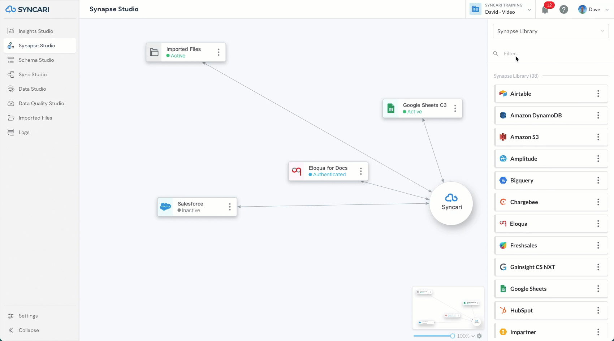Select Synapse Studio in sidebar
Screen dimensions: 614x341
40,46
